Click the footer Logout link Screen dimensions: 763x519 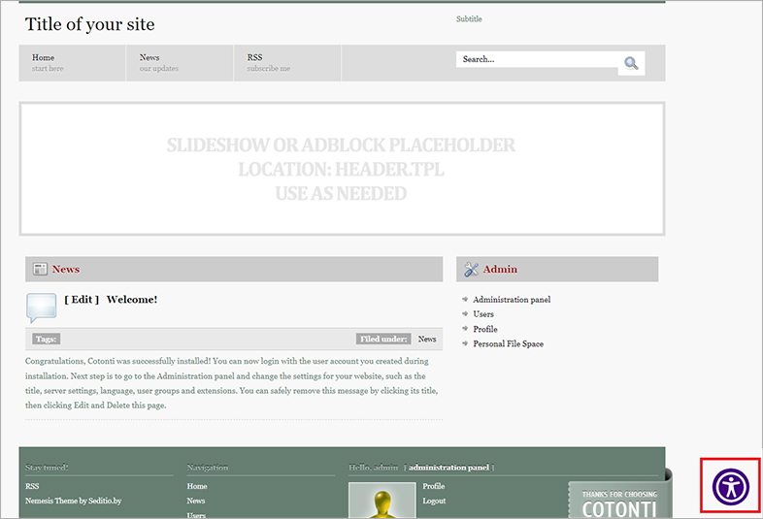[434, 501]
